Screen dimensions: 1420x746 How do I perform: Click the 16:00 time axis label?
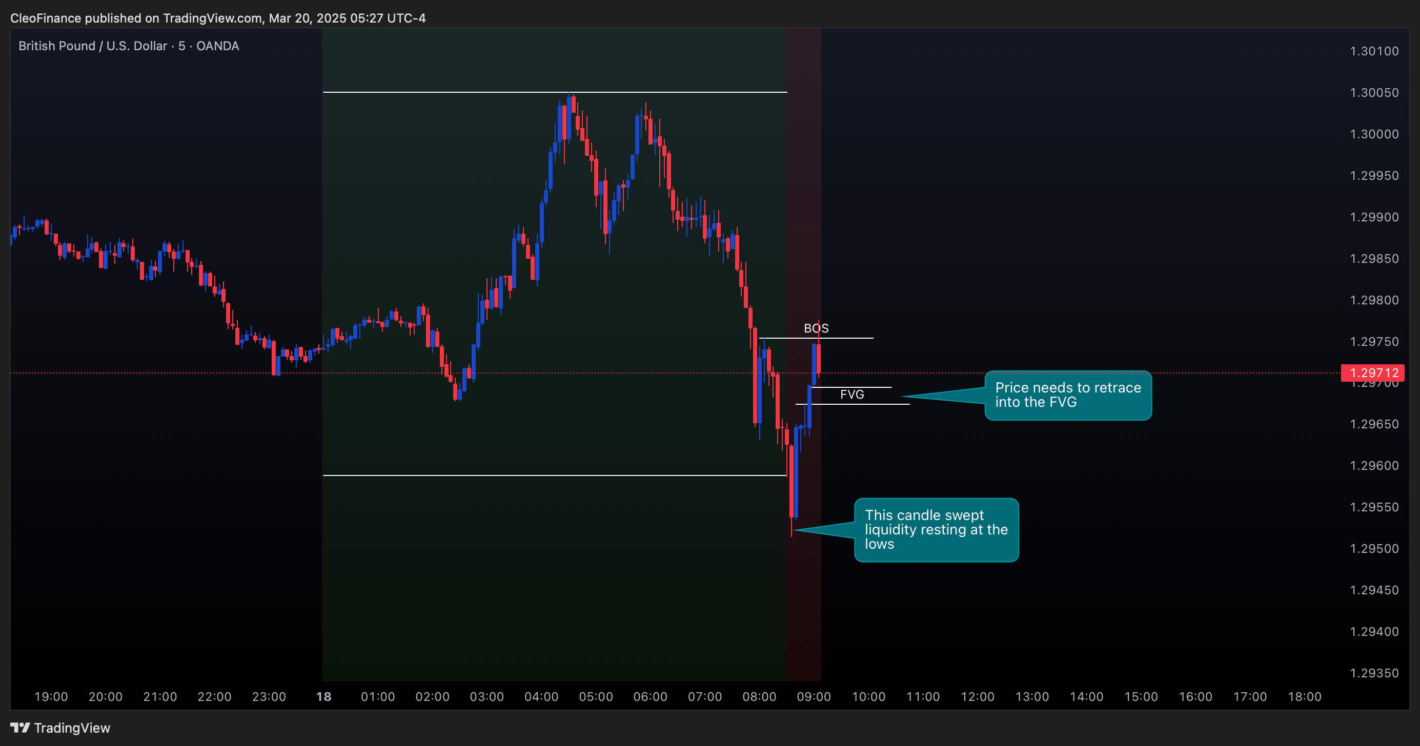(x=1195, y=696)
